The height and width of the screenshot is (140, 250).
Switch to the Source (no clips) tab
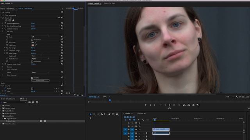click(109, 3)
